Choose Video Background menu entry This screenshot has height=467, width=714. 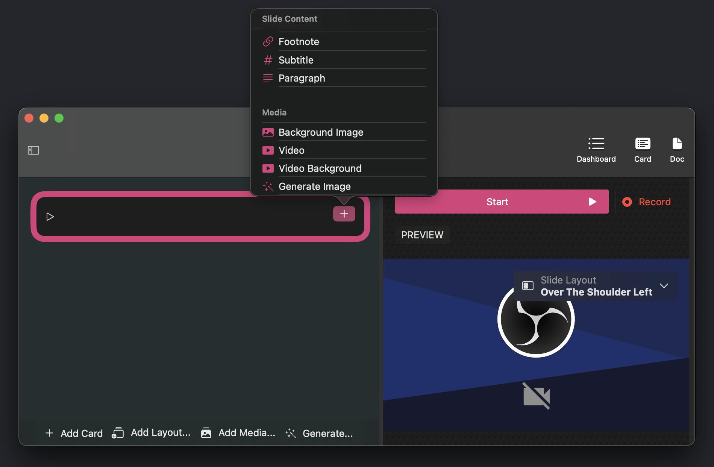click(x=344, y=168)
